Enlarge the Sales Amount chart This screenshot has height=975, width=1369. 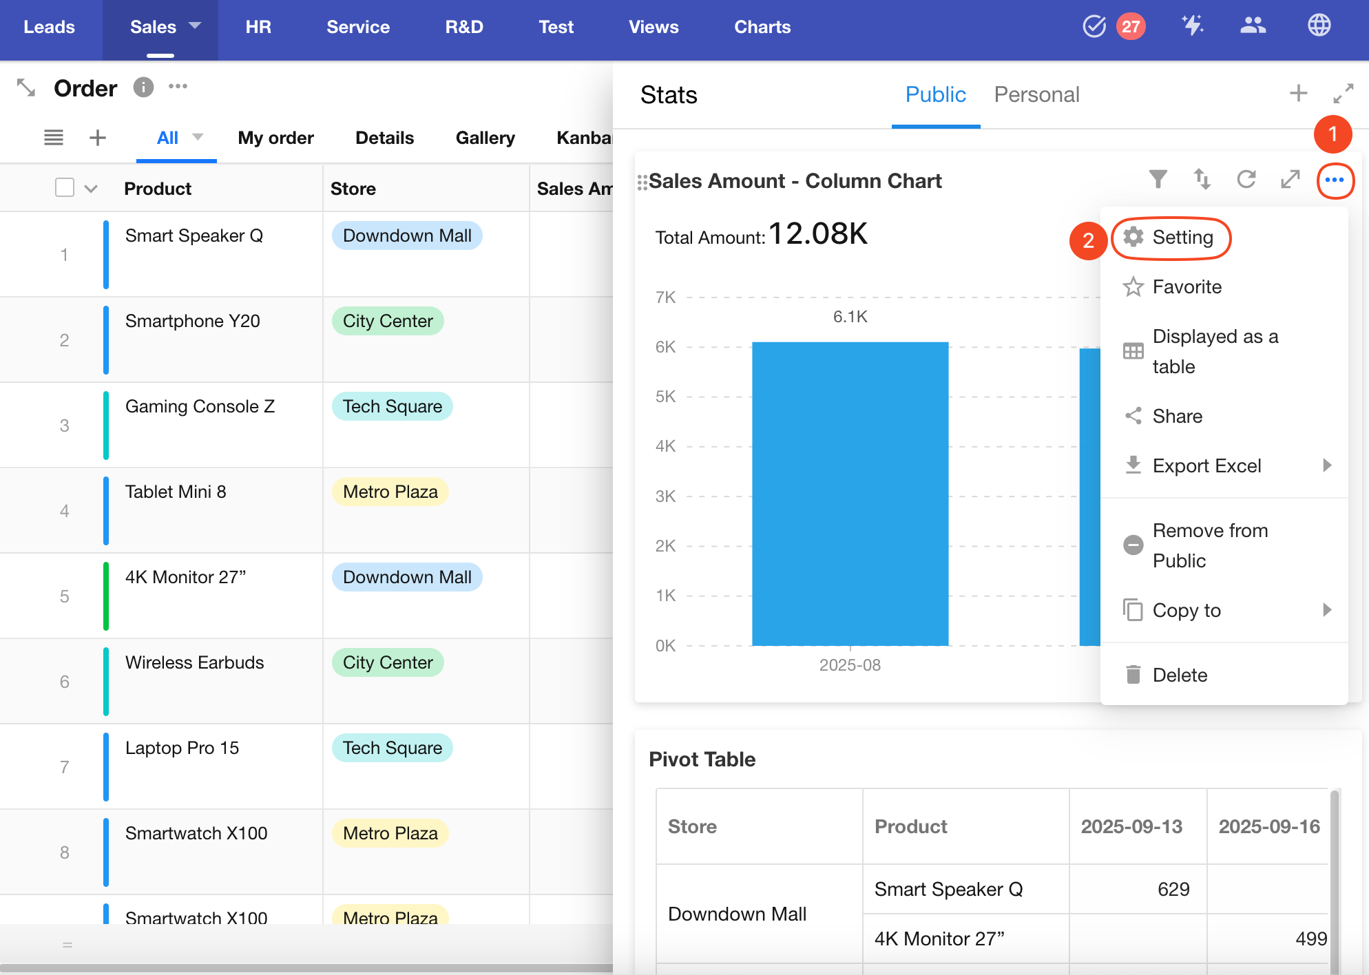point(1290,180)
